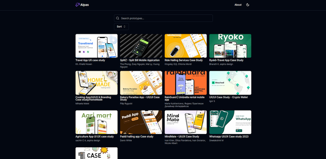Open Stashed crypto wallet thumbnail

[x=230, y=83]
